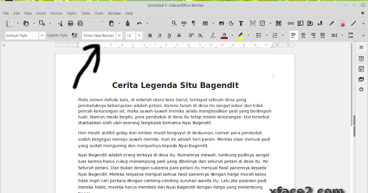Insert a hyperlink
The height and width of the screenshot is (193, 368).
point(290,23)
